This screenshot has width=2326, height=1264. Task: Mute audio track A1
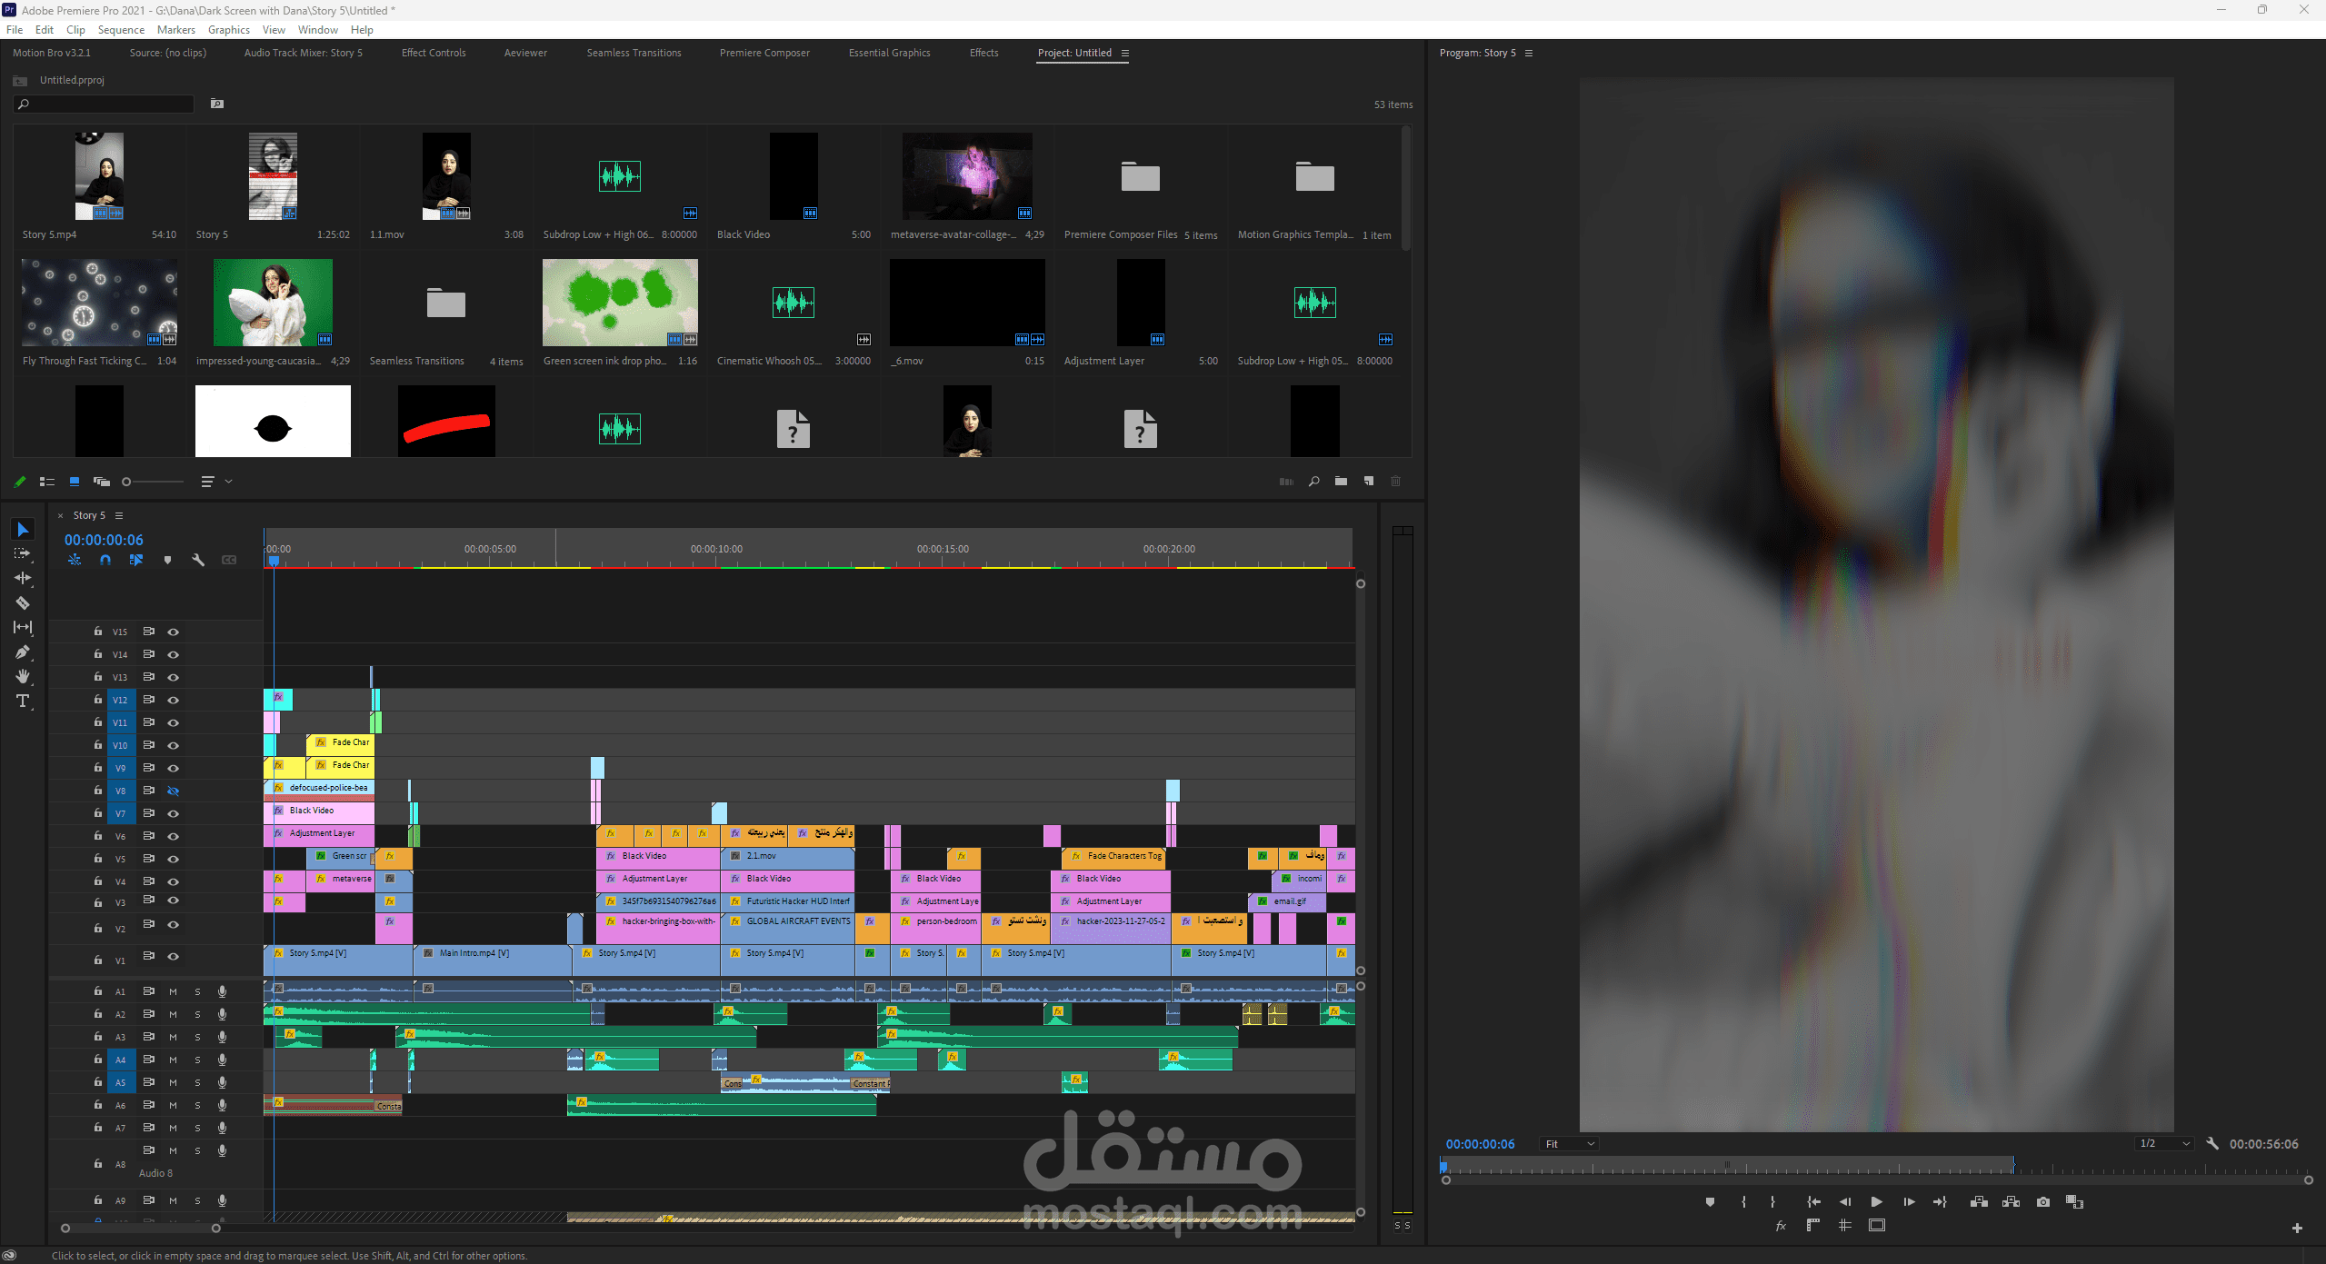173,991
